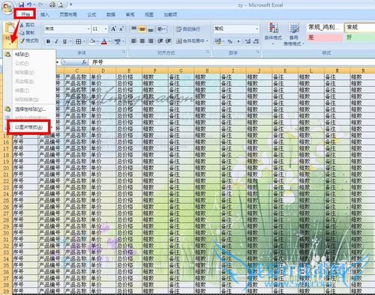Click the increase decimal icon
Image resolution: width=375 pixels, height=295 pixels.
click(247, 41)
